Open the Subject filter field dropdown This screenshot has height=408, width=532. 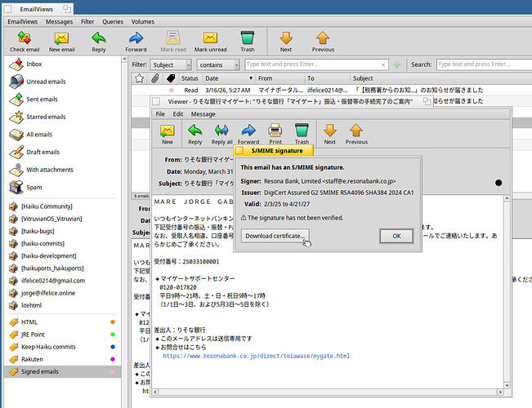[x=171, y=64]
